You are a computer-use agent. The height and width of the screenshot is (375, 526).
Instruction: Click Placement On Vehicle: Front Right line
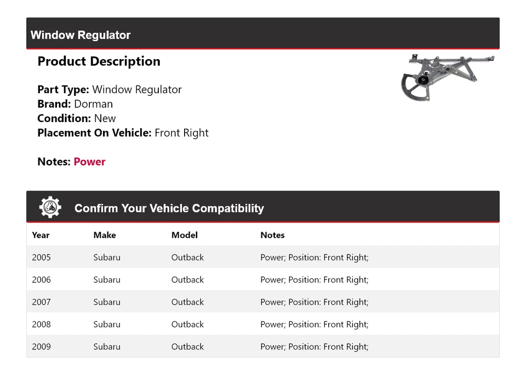tap(123, 132)
